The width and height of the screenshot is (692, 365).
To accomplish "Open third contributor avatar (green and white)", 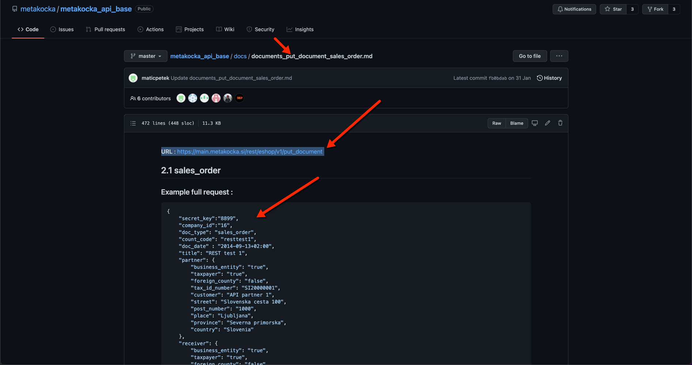I will [x=204, y=98].
